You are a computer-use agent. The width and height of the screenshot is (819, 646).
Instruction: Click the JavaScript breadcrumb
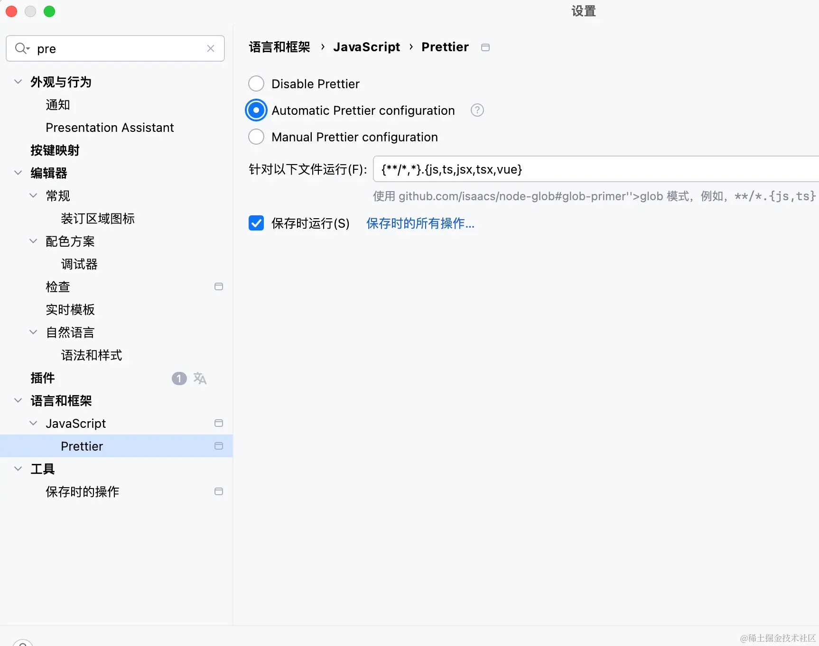point(366,47)
